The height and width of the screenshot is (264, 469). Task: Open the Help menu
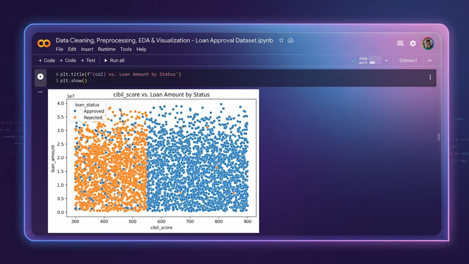pos(141,49)
